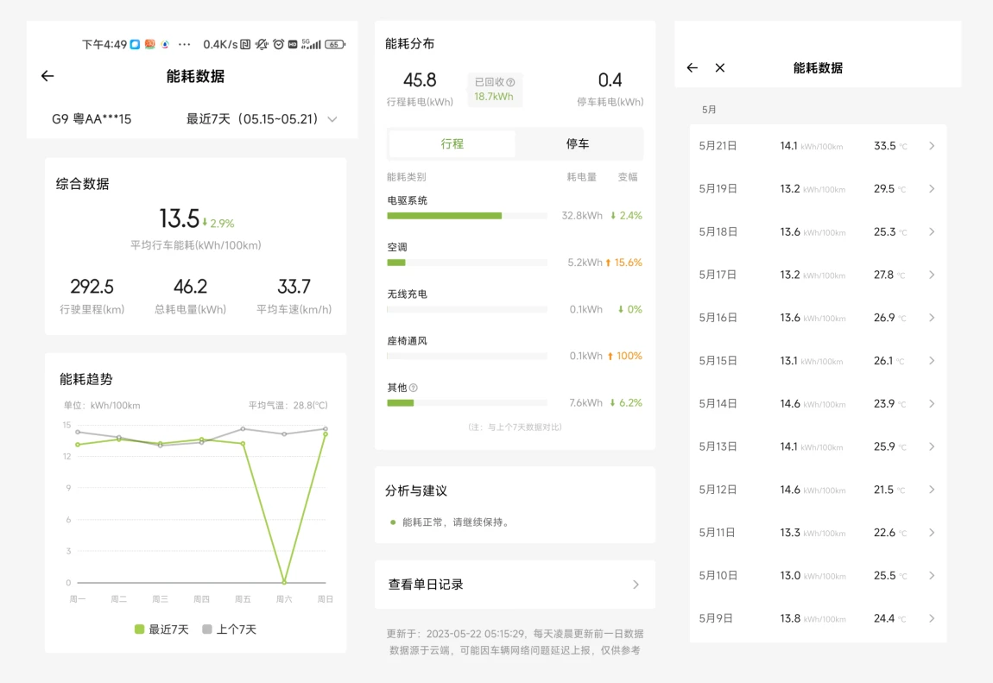Viewport: 993px width, 683px height.
Task: Toggle the 上个7天 legend series
Action: (229, 629)
